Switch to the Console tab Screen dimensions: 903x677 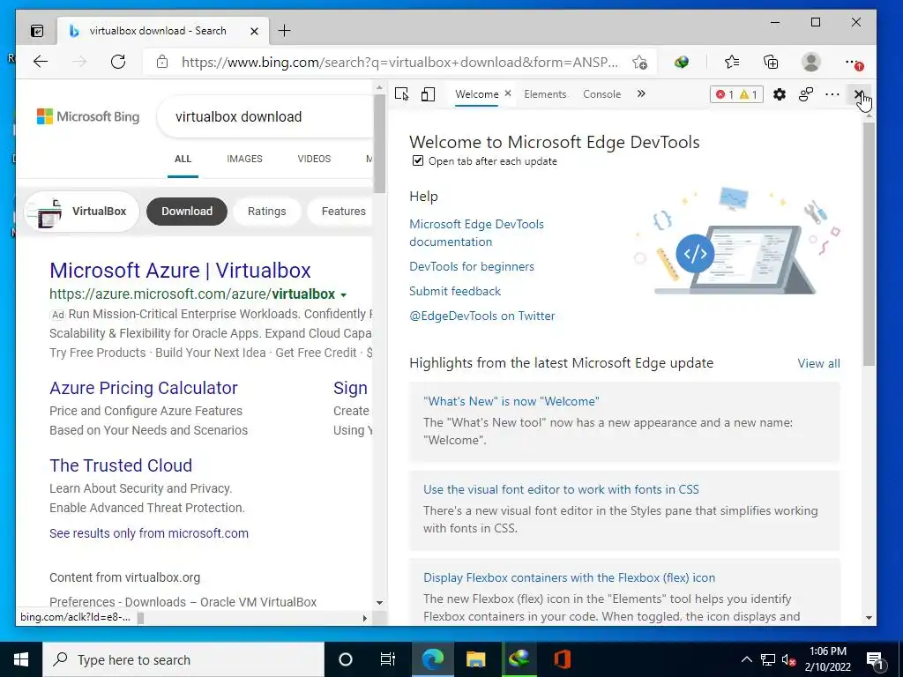pyautogui.click(x=601, y=93)
